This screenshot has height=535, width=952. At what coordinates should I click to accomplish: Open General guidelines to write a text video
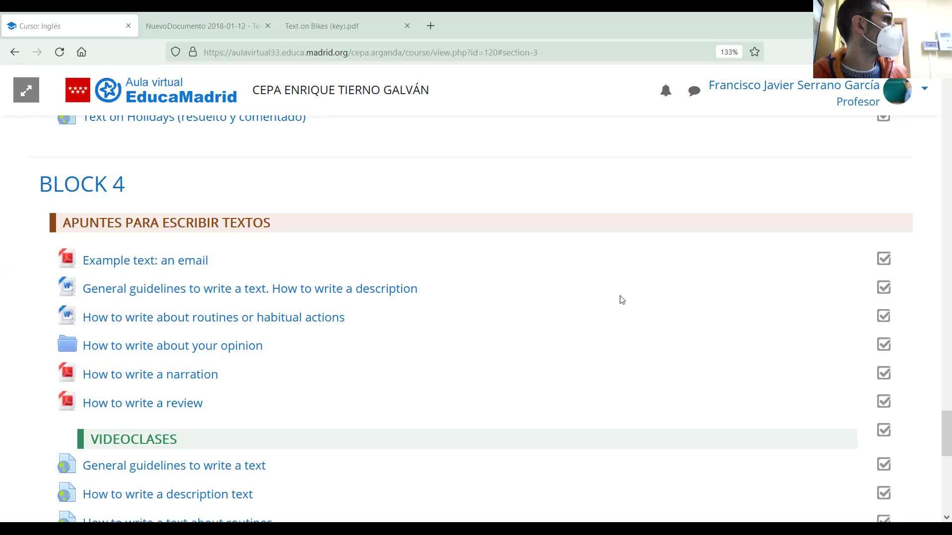point(174,465)
